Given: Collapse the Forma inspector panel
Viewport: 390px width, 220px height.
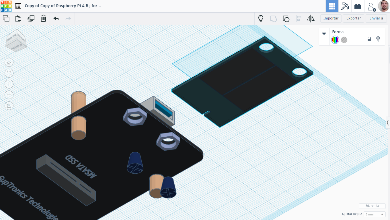Looking at the screenshot, I should point(324,34).
